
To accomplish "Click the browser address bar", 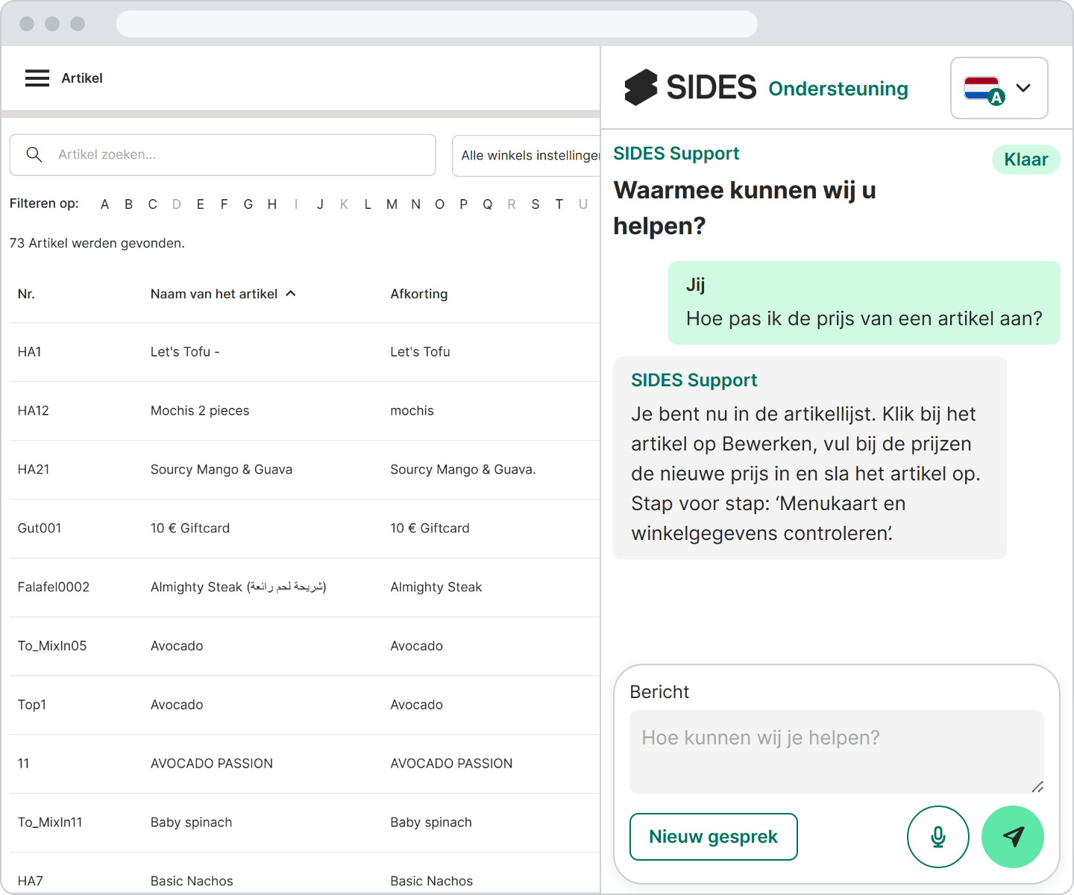I will 437,24.
